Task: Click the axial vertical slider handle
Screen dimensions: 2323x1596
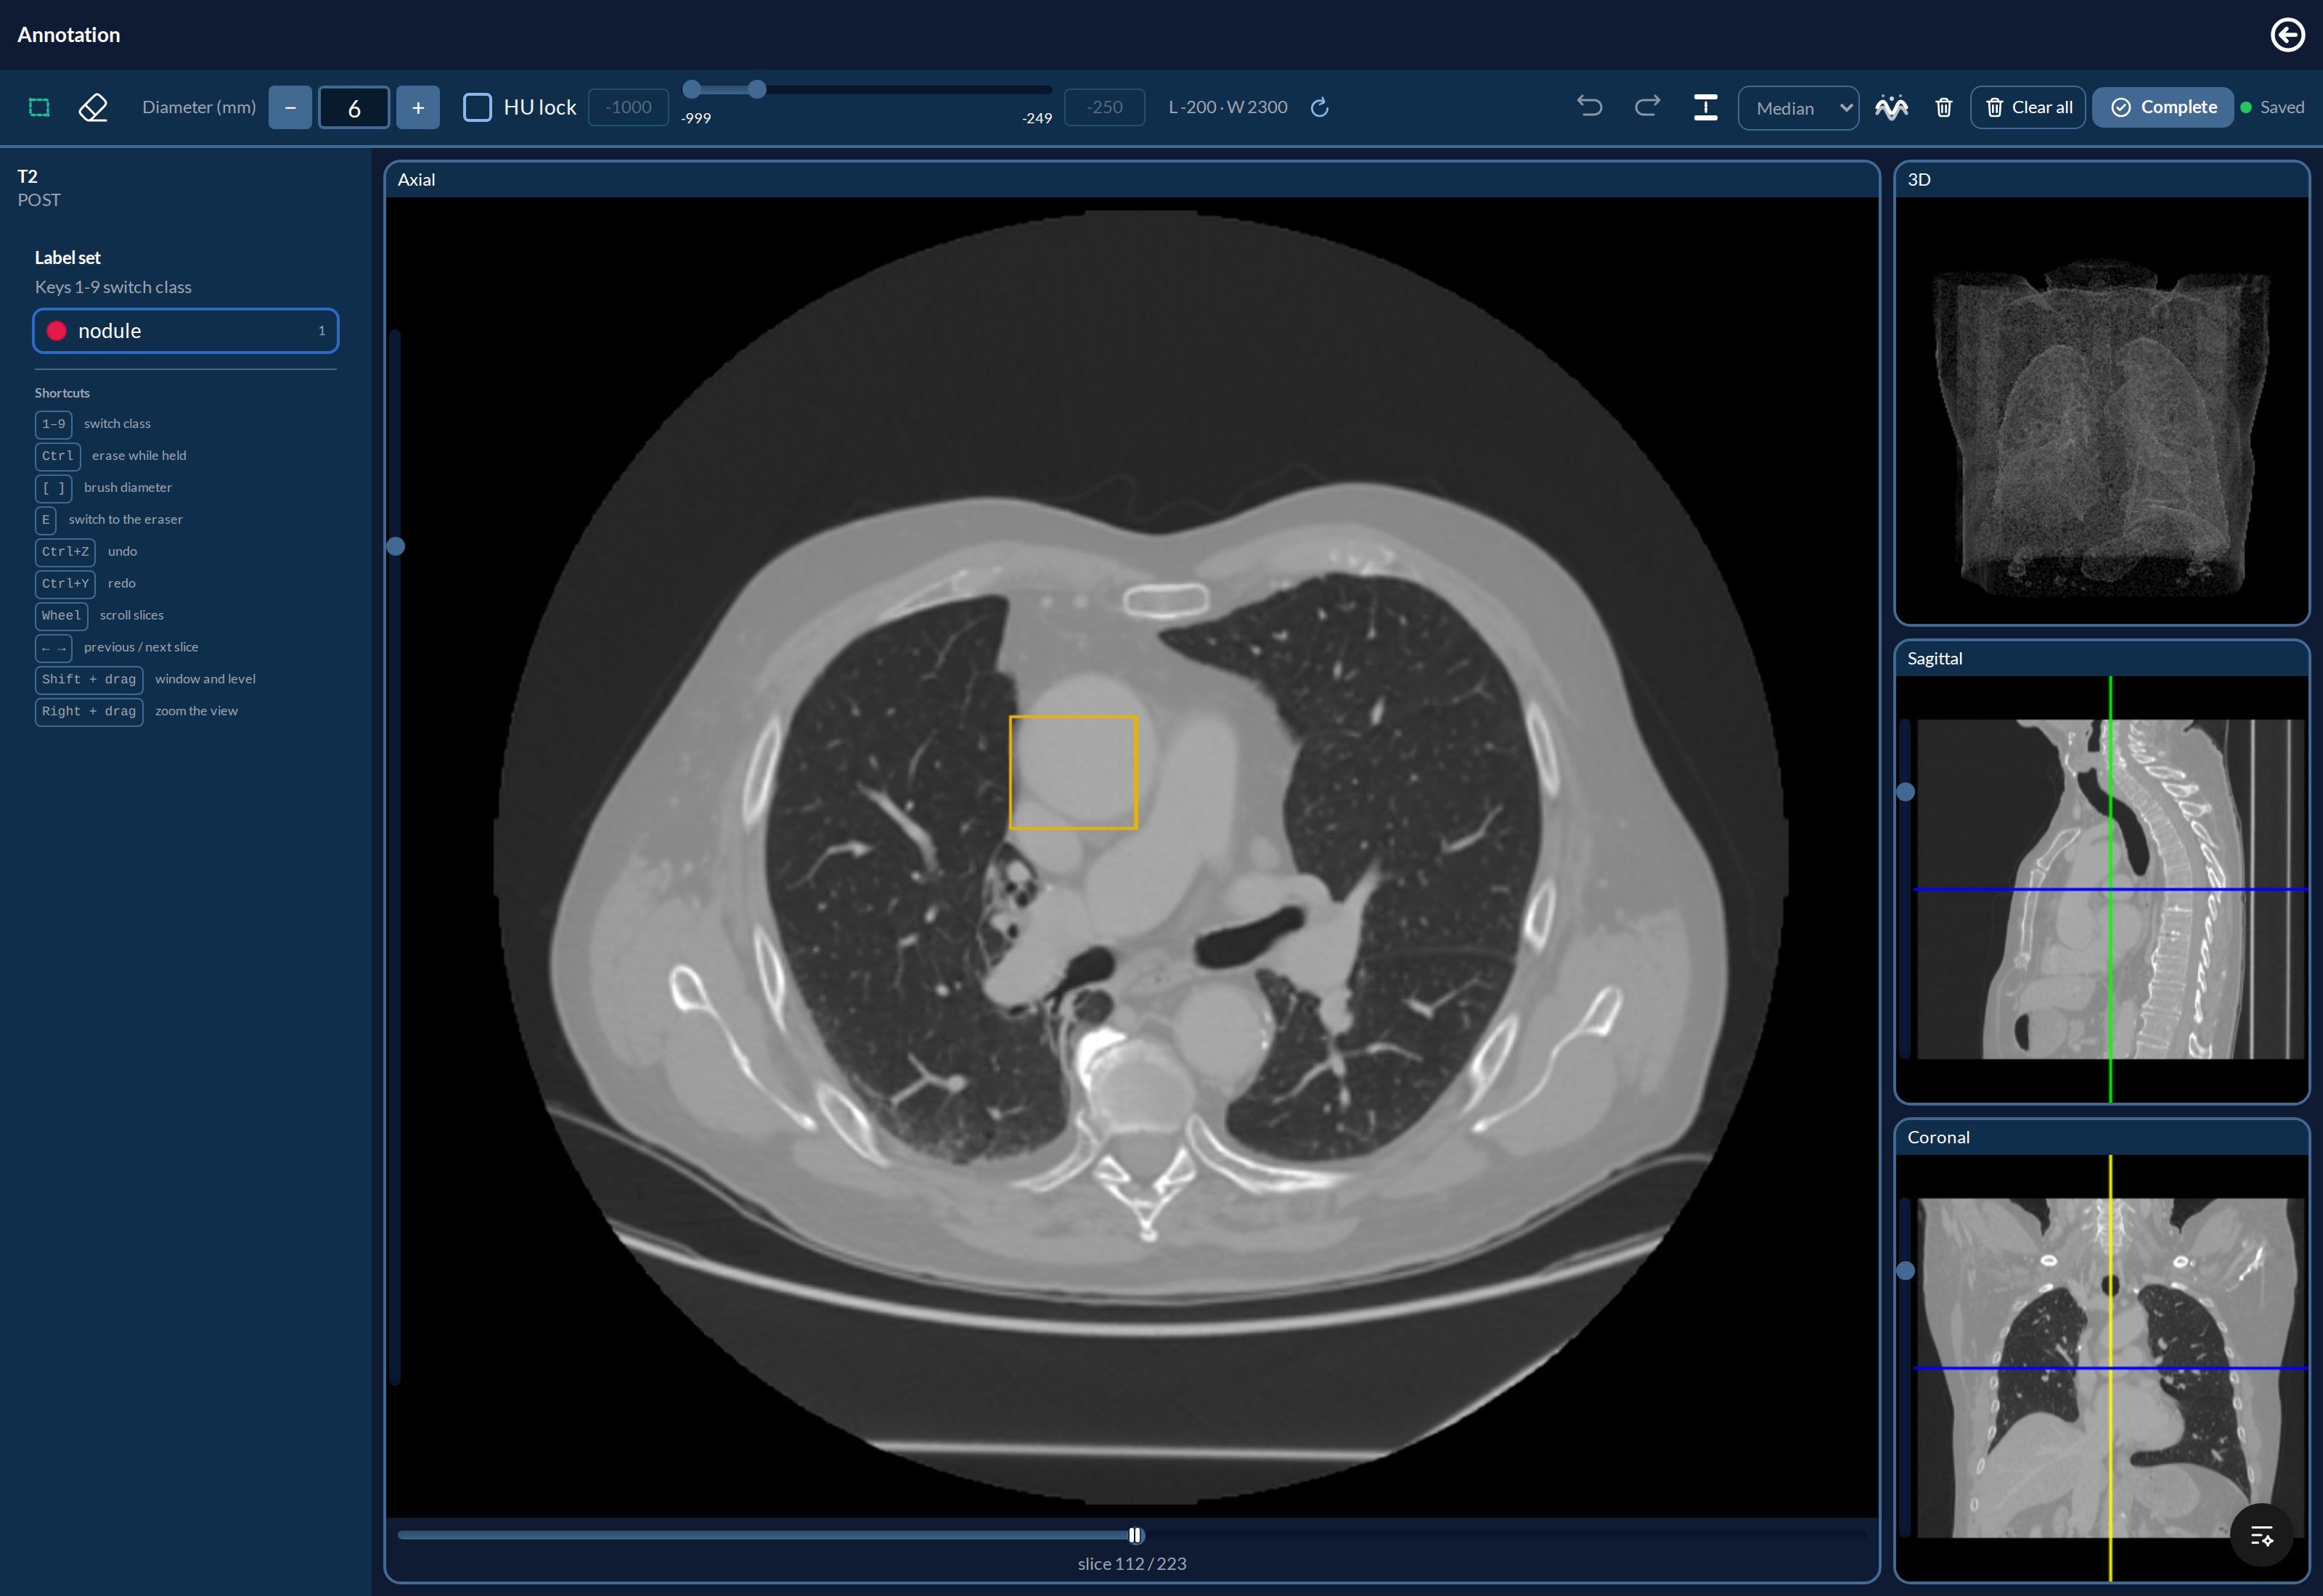Action: point(396,546)
